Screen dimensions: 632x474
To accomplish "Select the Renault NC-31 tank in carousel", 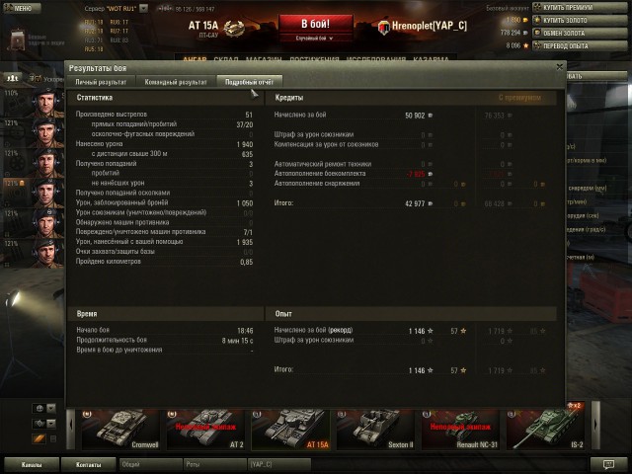I will tap(461, 430).
